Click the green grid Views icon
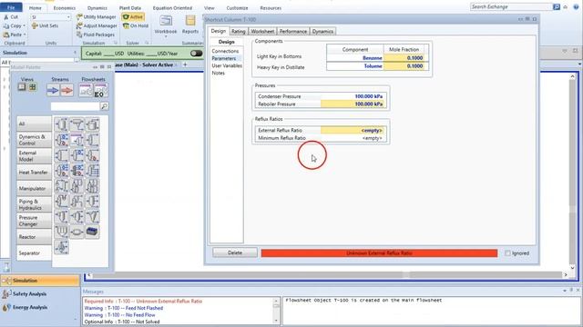 pyautogui.click(x=33, y=87)
